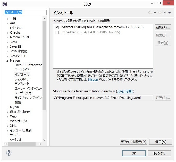Expand the Gradle EnIDE tree node

click(x=7, y=37)
